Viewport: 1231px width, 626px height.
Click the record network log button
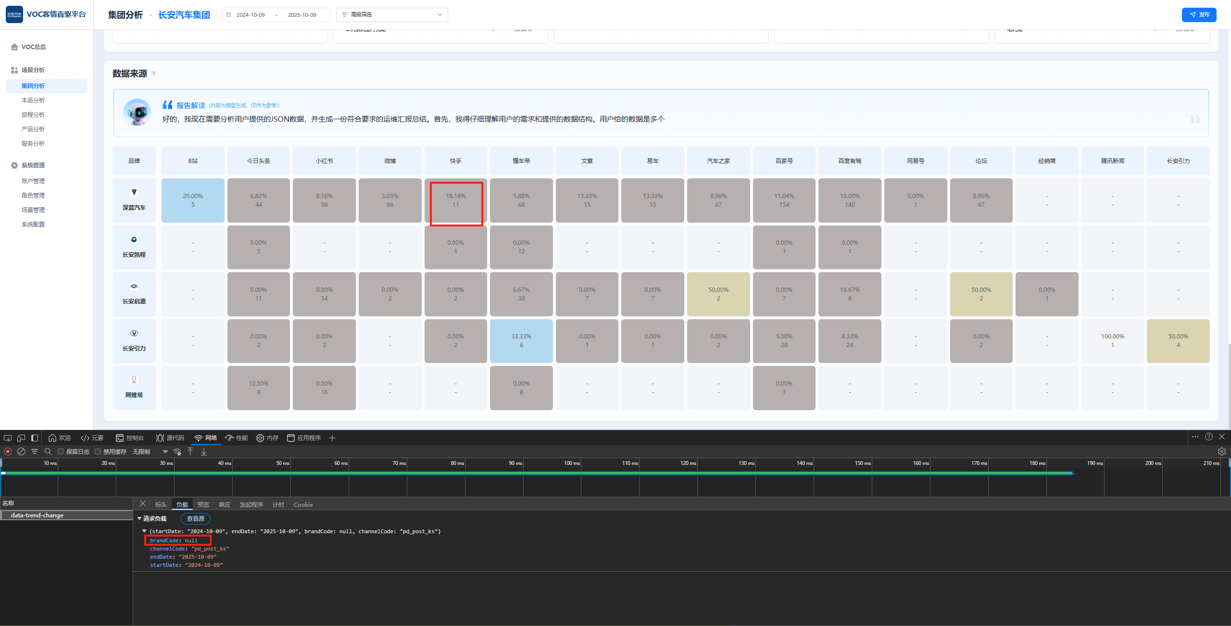(x=8, y=451)
